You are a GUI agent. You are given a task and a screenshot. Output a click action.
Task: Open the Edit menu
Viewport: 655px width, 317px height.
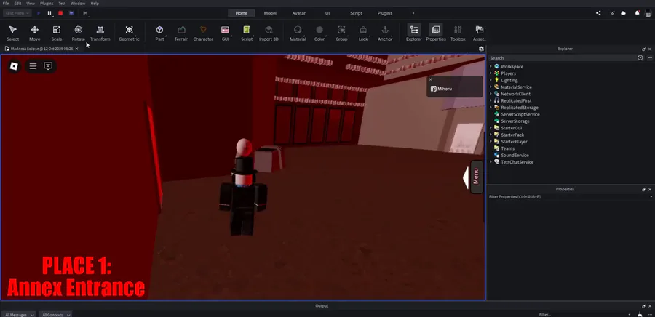(17, 4)
